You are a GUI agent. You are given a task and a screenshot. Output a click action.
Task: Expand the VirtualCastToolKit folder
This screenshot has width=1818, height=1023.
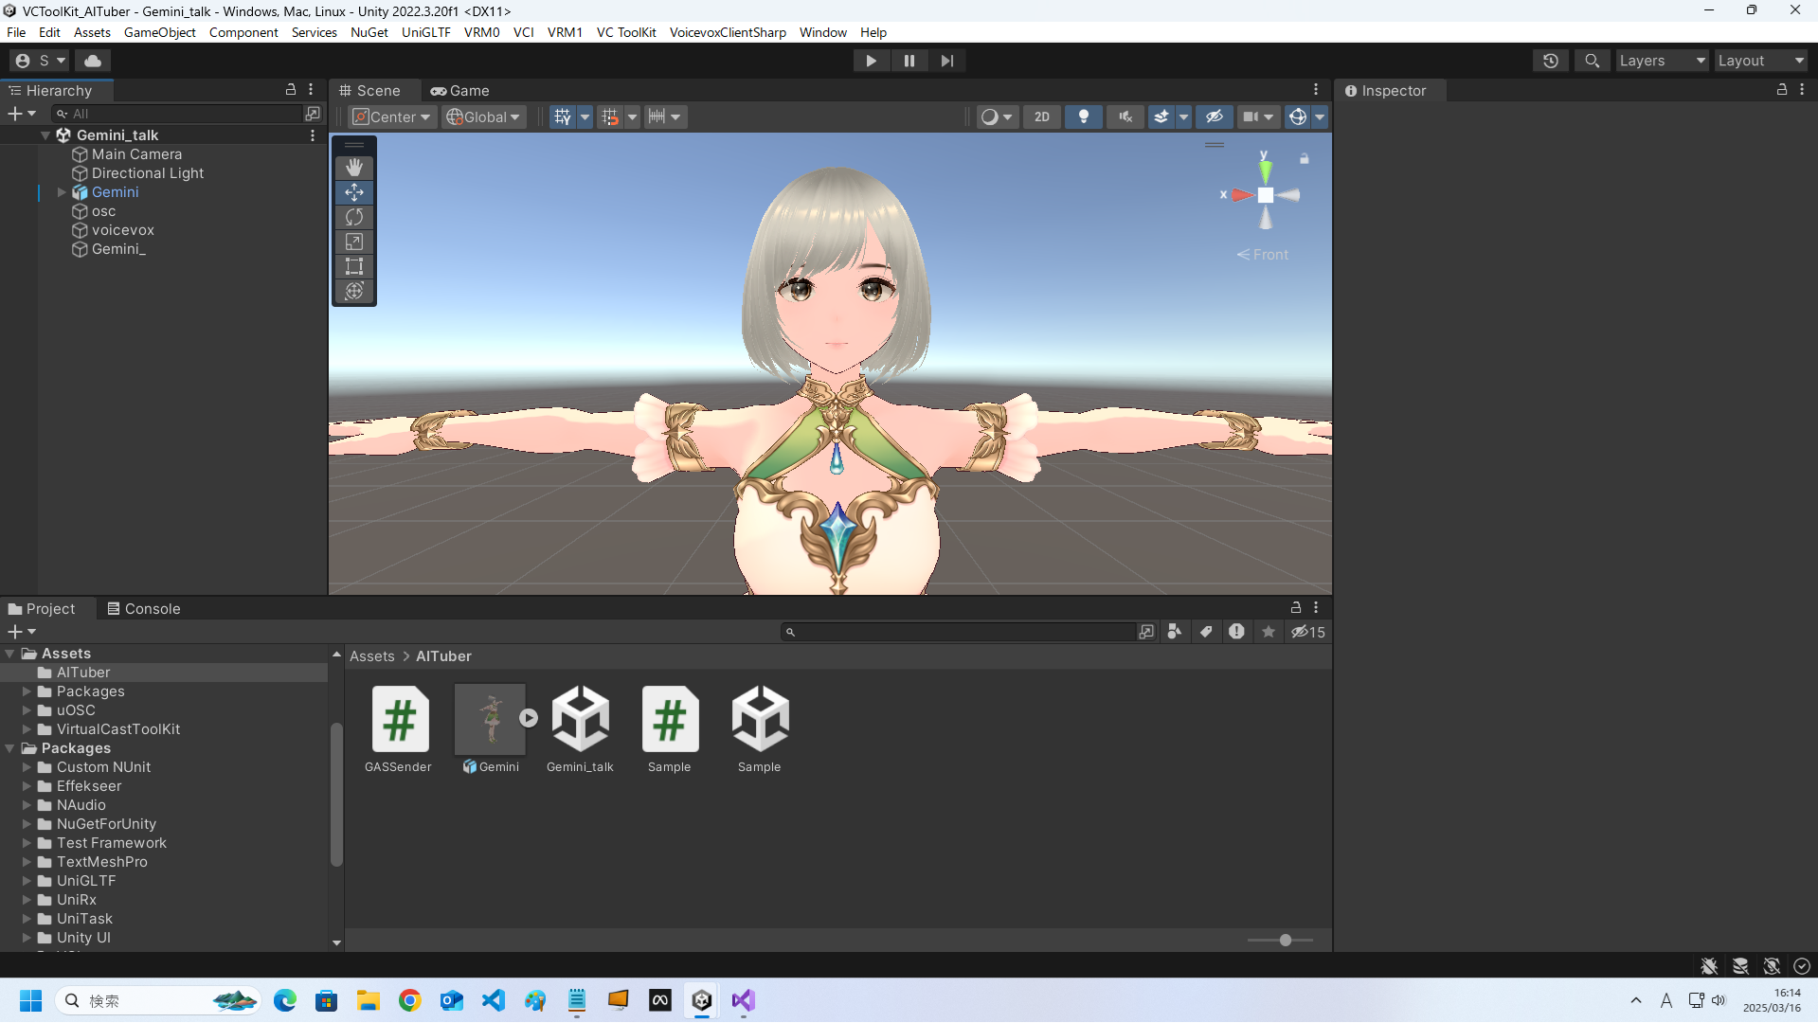(x=27, y=729)
